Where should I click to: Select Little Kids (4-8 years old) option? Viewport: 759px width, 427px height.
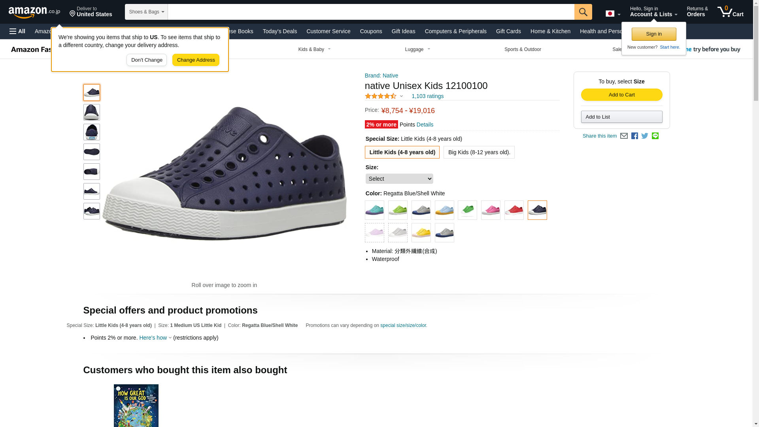pos(402,152)
